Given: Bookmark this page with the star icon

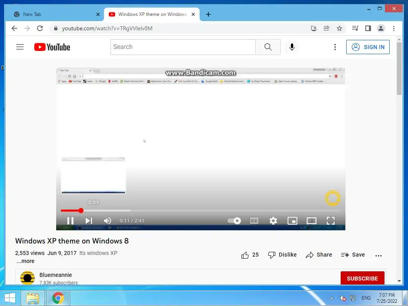Looking at the screenshot, I should click(339, 28).
